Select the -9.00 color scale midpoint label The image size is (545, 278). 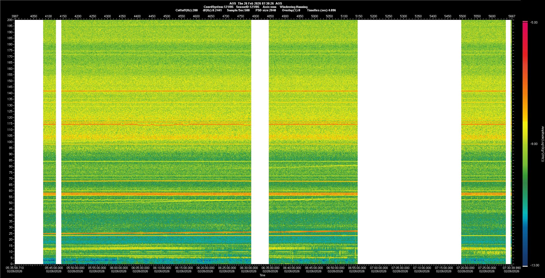coord(534,144)
